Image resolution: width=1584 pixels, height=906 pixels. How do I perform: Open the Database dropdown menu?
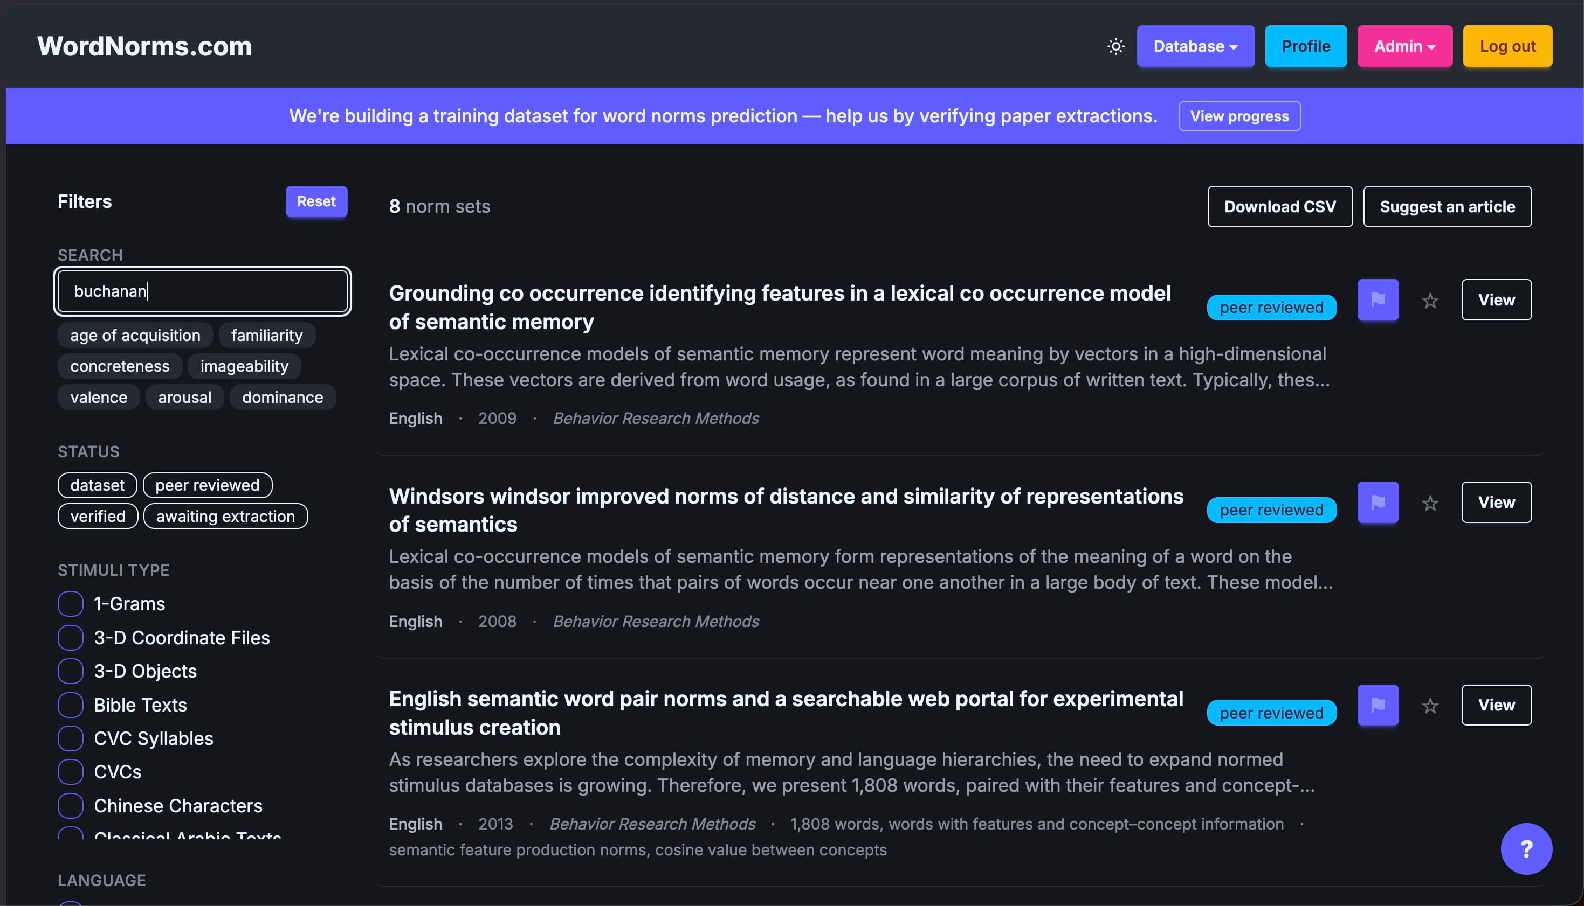pyautogui.click(x=1195, y=46)
